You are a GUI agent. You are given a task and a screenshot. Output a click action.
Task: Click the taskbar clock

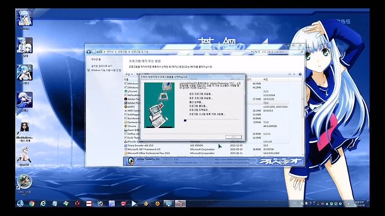pos(359,204)
